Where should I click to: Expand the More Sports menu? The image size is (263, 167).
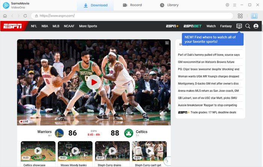tap(88, 26)
